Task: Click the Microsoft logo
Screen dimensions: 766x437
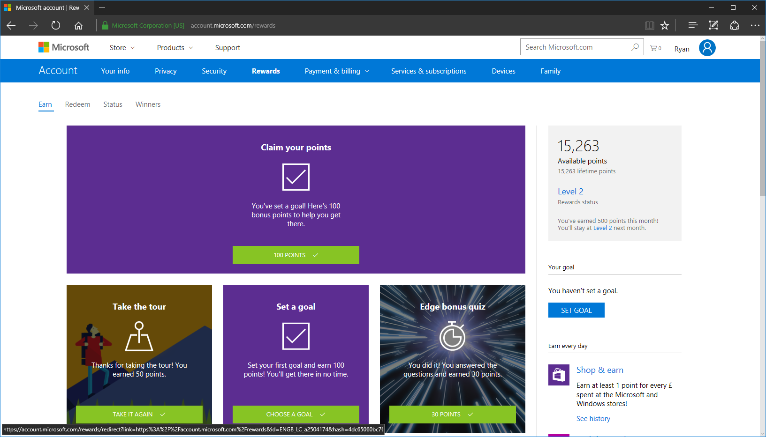Action: [x=64, y=47]
